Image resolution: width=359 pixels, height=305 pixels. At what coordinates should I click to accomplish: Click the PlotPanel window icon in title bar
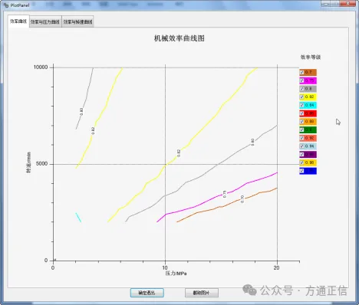[6, 5]
